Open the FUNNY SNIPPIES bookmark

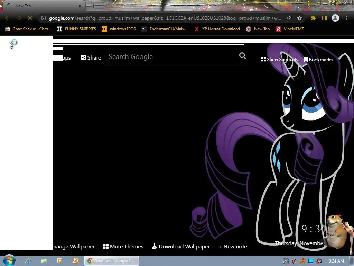(x=76, y=29)
